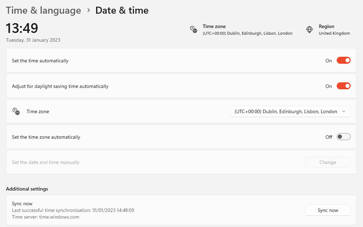Go back to Time & language

(43, 11)
